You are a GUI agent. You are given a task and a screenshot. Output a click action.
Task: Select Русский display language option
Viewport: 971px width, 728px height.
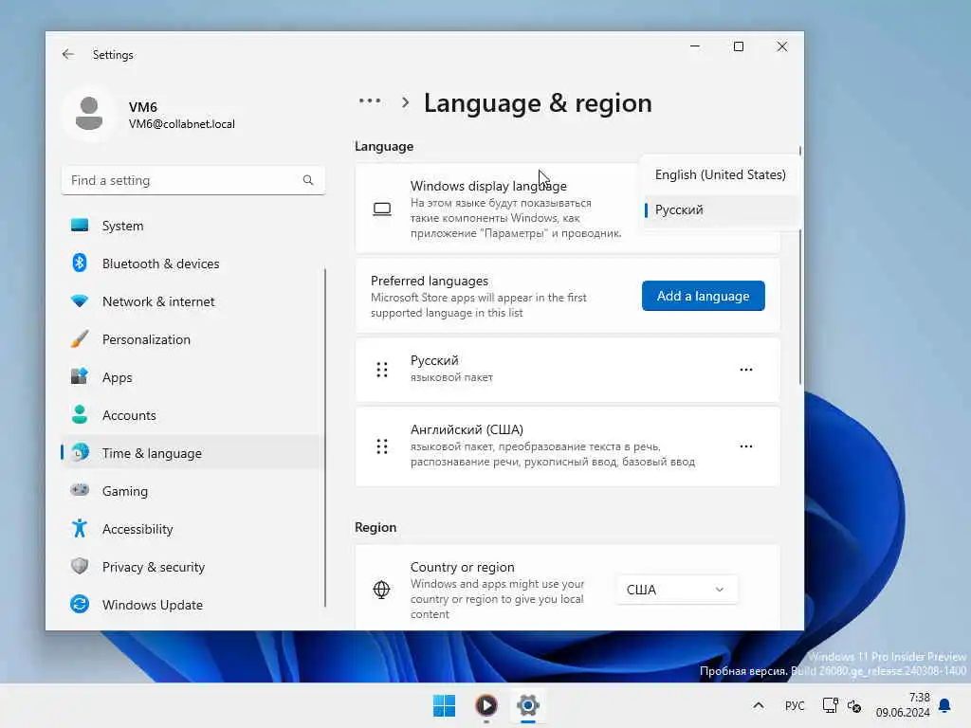tap(720, 209)
